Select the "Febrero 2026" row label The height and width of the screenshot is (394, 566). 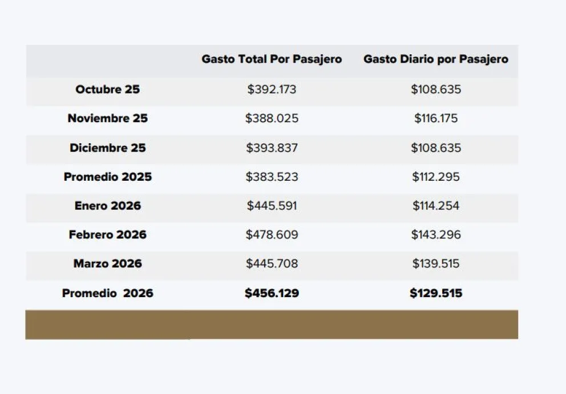click(107, 234)
